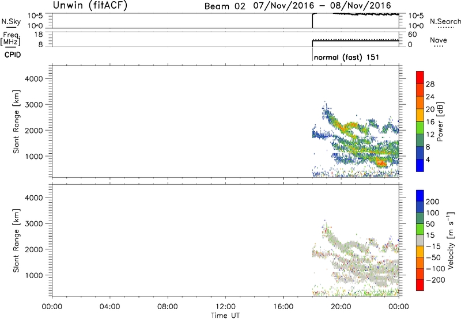Click the '16' power scale value
The width and height of the screenshot is (461, 319).
point(430,122)
